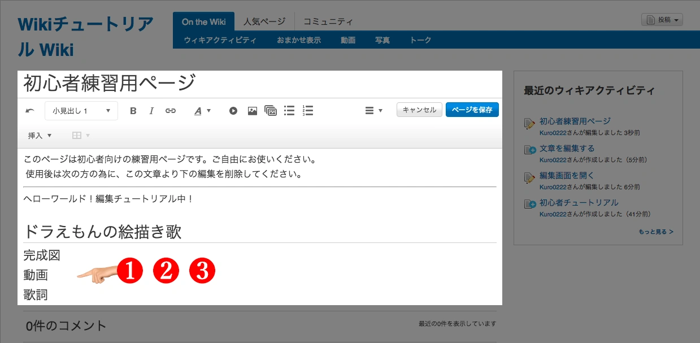The height and width of the screenshot is (343, 700).
Task: Open the table dropdown in toolbar
Action: coord(81,136)
